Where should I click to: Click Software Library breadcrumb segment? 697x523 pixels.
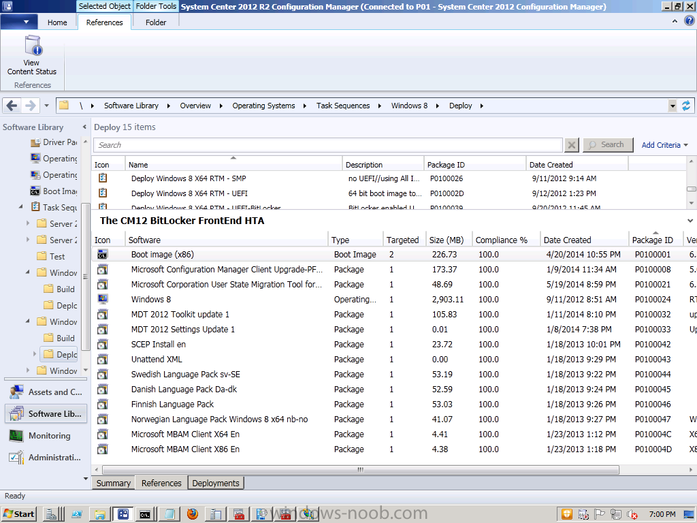[131, 106]
